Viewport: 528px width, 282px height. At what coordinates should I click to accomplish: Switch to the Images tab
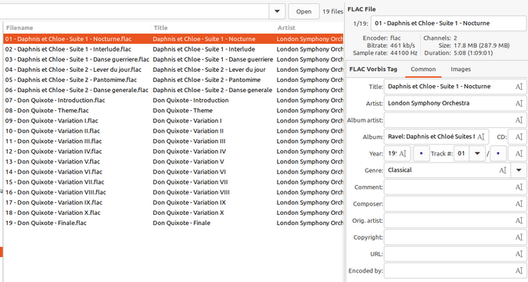[x=460, y=70]
